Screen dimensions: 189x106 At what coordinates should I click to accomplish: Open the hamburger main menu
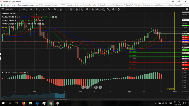tap(3, 9)
